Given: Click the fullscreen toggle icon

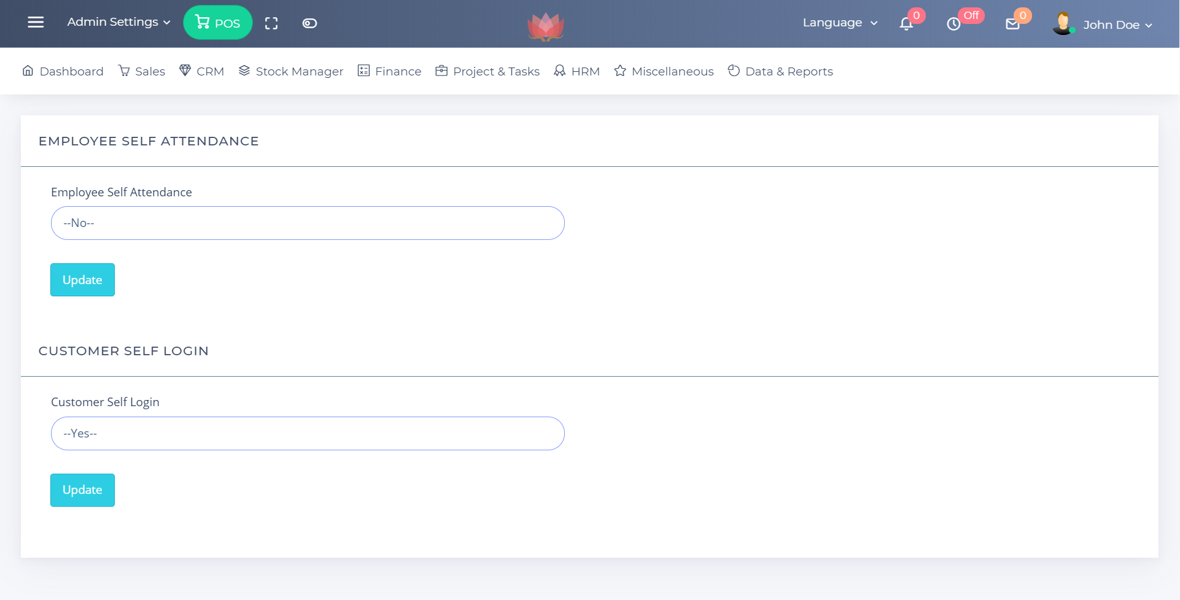Looking at the screenshot, I should click(271, 23).
